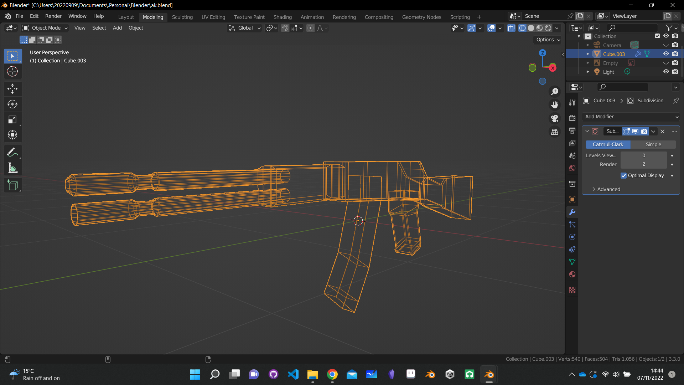Select the Select Box tool

(x=12, y=56)
